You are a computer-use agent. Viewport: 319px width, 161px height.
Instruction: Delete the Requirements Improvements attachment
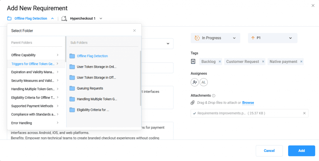pos(304,113)
